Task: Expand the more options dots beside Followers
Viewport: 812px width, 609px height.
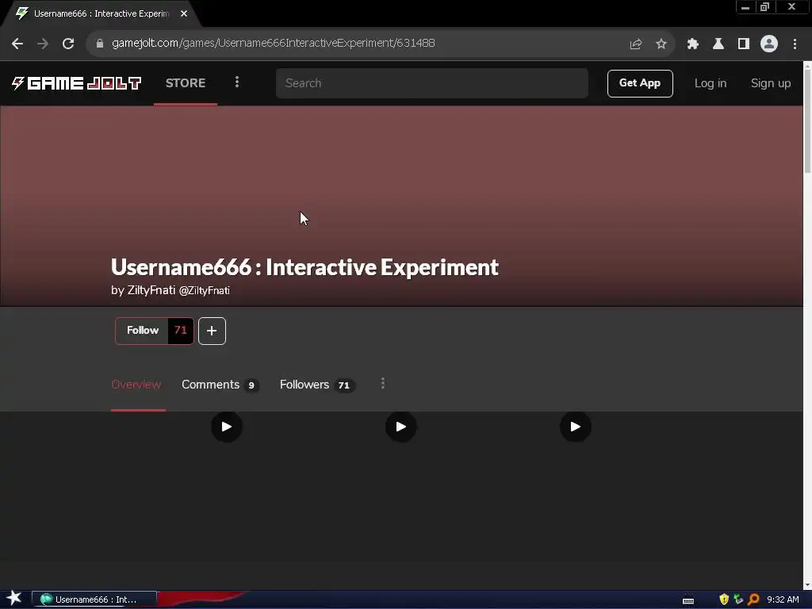Action: coord(382,384)
